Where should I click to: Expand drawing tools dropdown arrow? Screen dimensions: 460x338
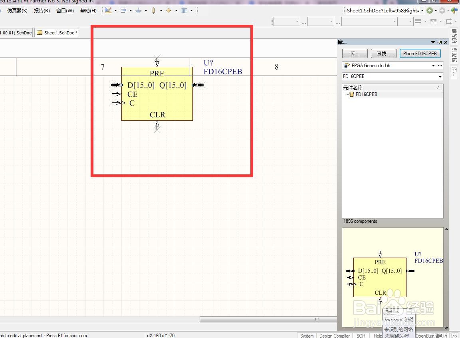pos(115,10)
